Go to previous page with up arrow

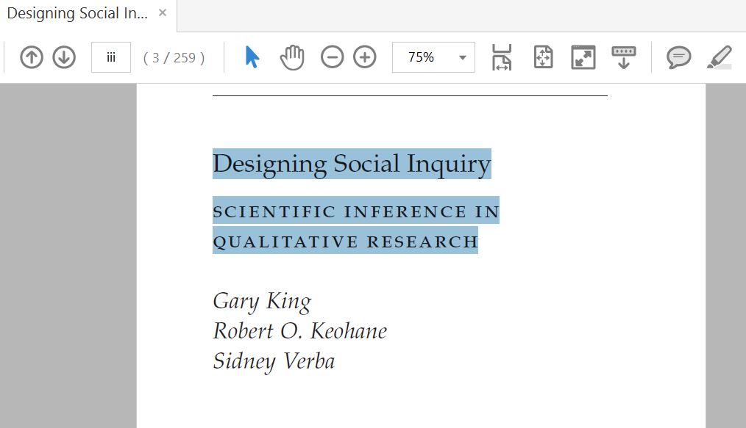pos(32,57)
